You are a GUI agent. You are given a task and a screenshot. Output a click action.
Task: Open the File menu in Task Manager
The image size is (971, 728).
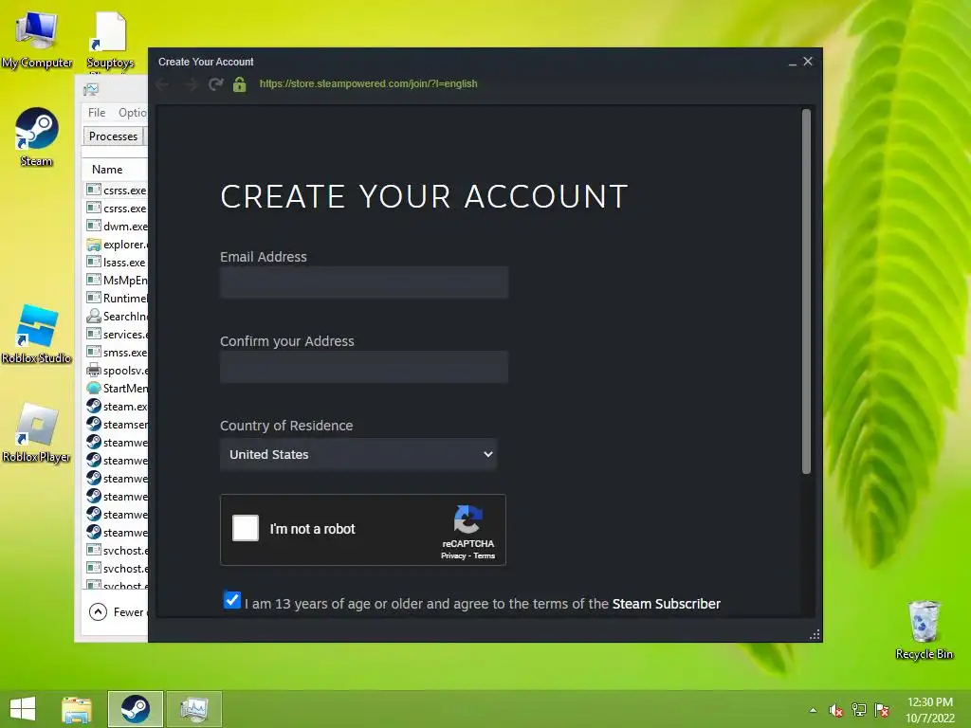tap(97, 113)
